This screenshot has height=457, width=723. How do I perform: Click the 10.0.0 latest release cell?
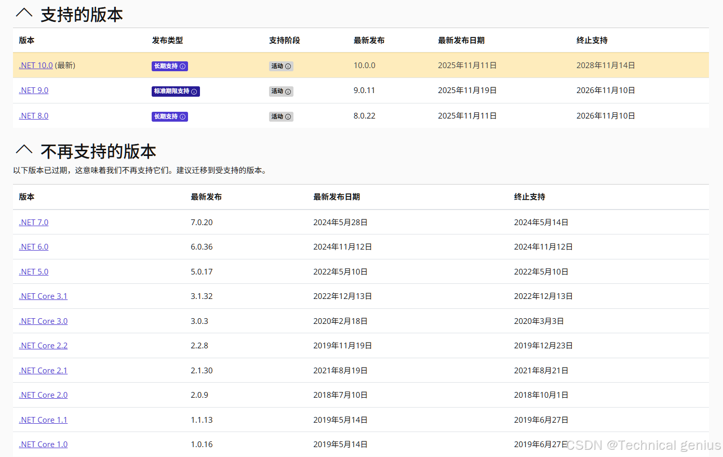tap(365, 66)
